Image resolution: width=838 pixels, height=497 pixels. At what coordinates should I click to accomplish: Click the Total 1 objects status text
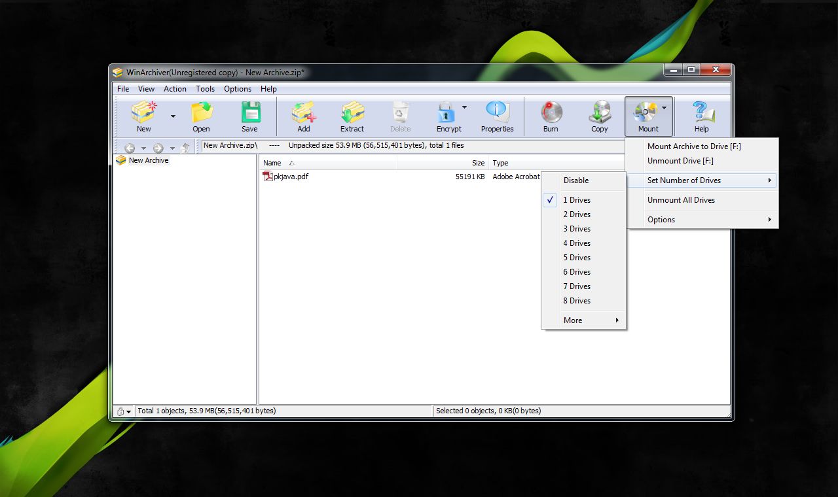click(x=206, y=411)
